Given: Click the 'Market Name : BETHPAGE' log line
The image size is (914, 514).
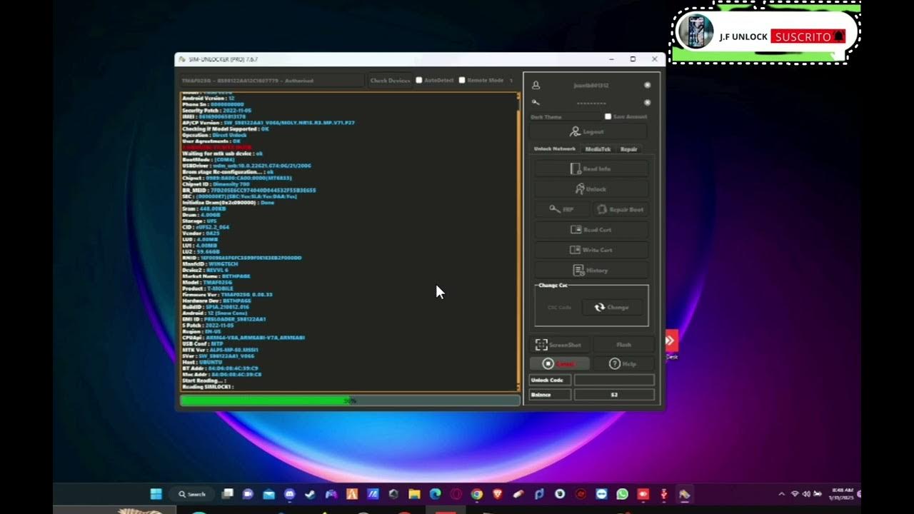Looking at the screenshot, I should pyautogui.click(x=216, y=276).
